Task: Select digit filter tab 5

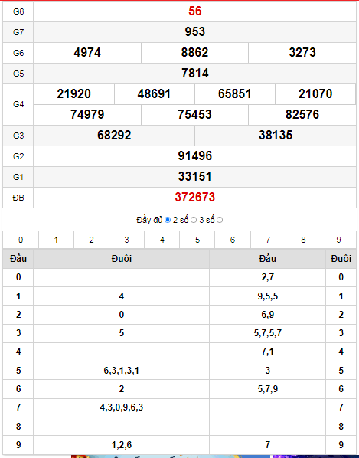Action: point(197,240)
